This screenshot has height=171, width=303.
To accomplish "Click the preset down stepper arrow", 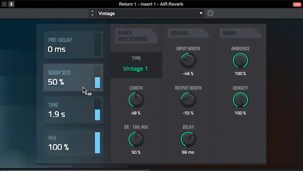I will [92, 15].
